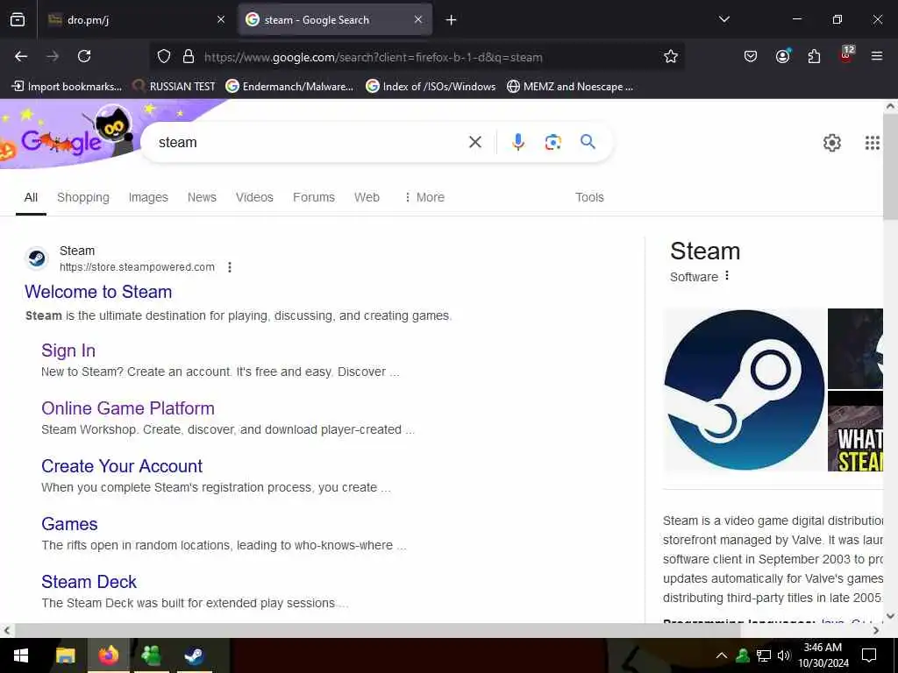Open Steam from taskbar
The width and height of the screenshot is (898, 673).
point(194,655)
